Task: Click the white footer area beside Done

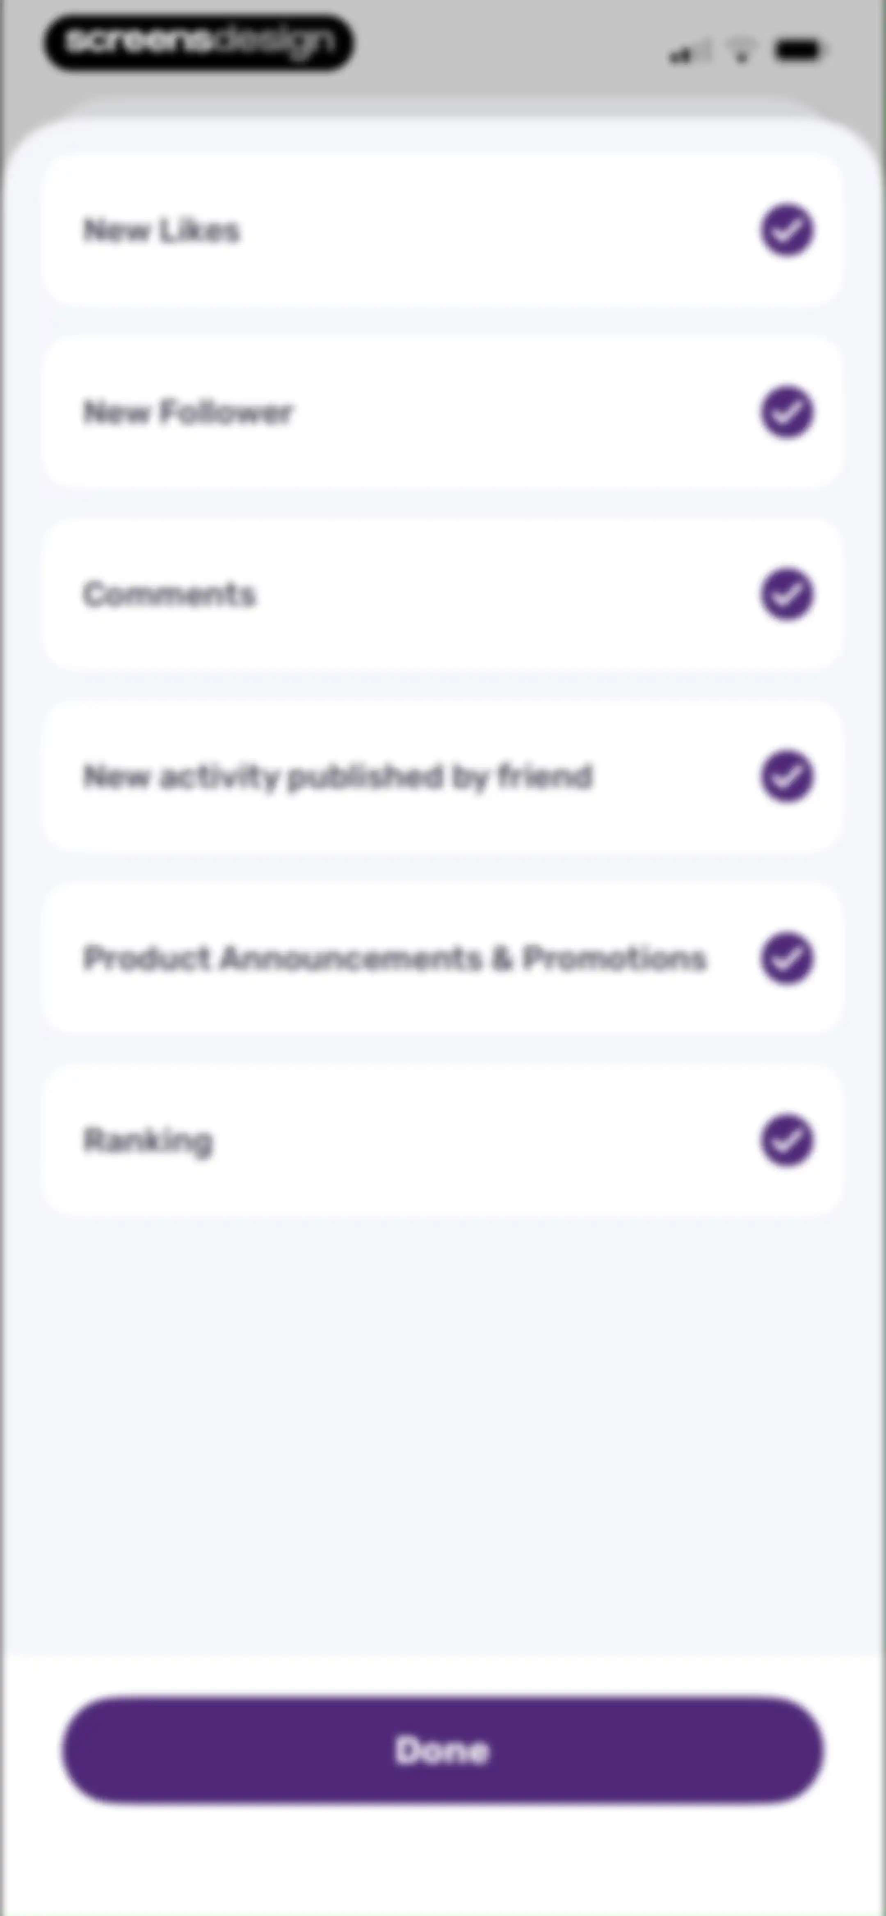Action: pos(443,1859)
